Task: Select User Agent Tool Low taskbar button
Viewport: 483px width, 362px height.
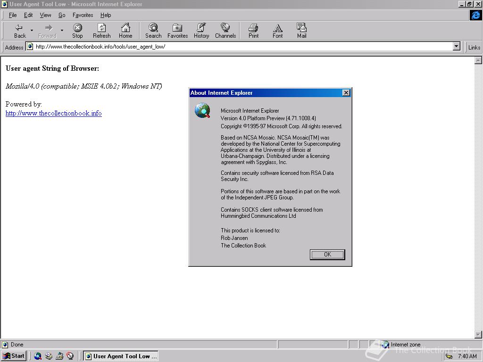Action: pos(121,356)
